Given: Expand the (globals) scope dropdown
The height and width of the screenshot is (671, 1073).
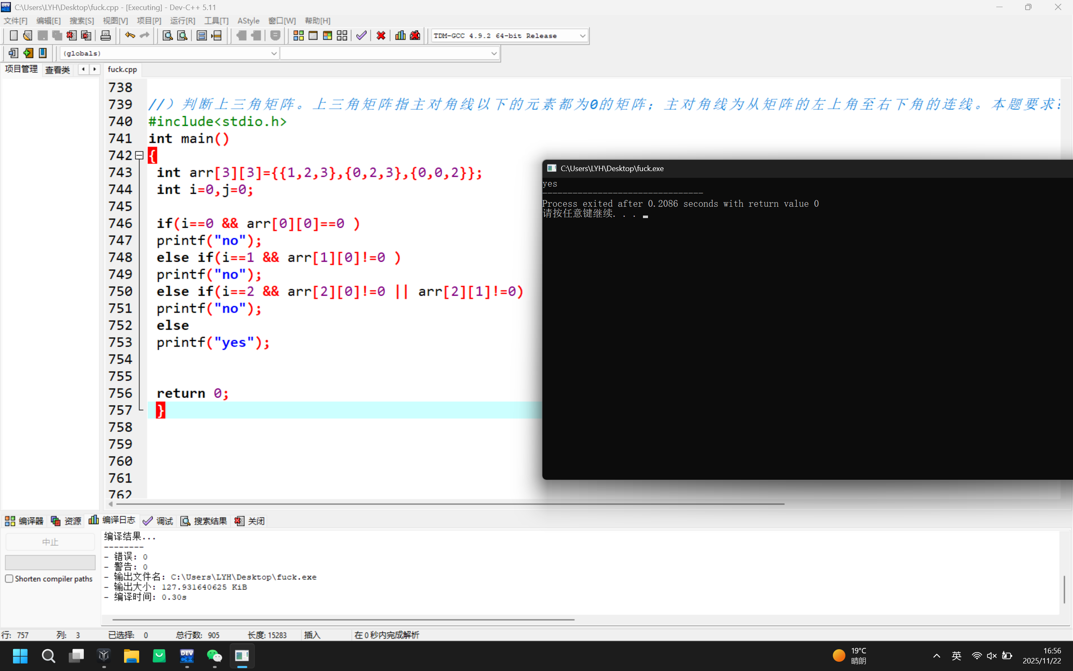Looking at the screenshot, I should coord(274,54).
